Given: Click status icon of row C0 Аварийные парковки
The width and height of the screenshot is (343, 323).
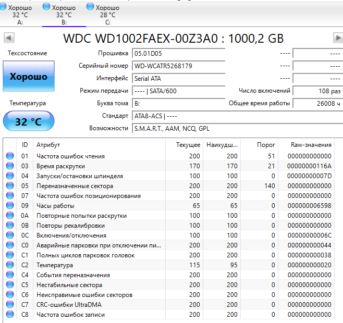Looking at the screenshot, I should click(x=10, y=245).
